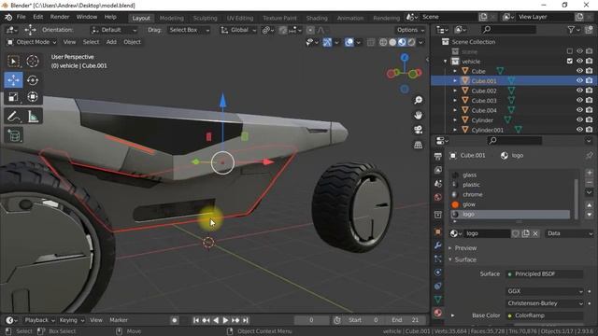The width and height of the screenshot is (598, 336).
Task: Activate the Annotate tool
Action: 13,116
